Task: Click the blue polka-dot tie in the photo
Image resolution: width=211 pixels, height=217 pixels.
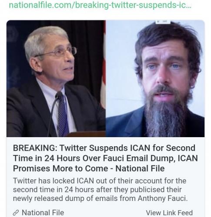Action: 63,116
